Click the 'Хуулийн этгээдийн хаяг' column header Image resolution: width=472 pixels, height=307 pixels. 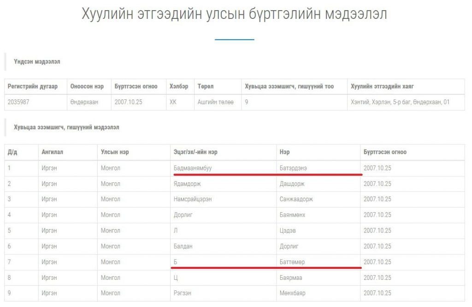click(x=382, y=87)
